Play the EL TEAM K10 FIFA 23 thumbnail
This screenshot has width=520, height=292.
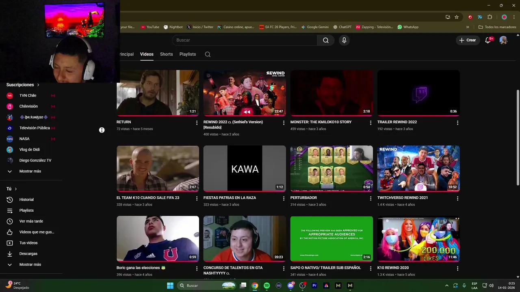(x=158, y=168)
